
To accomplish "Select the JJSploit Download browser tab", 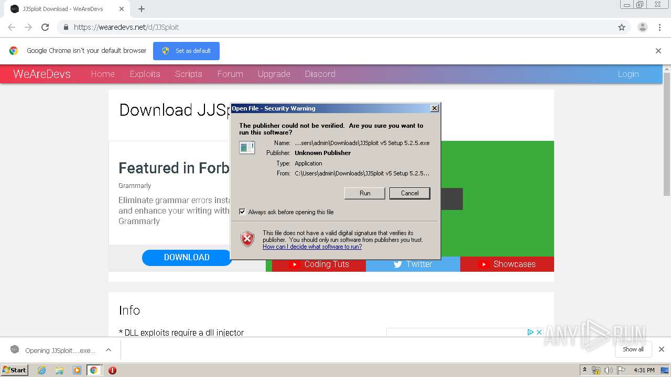I will 67,9.
